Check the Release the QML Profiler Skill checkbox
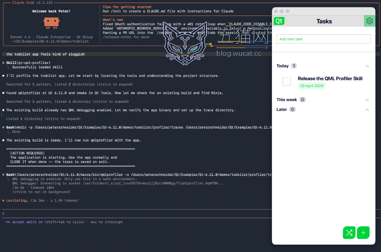This screenshot has width=381, height=252. (286, 82)
